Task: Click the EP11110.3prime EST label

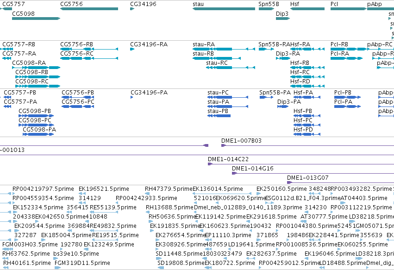Action: pos(228,235)
